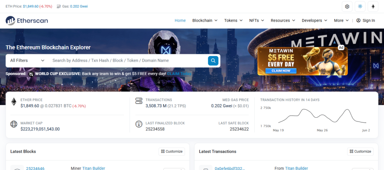Click the Last Finalized Block gauge icon
This screenshot has height=170, width=384.
pyautogui.click(x=139, y=124)
